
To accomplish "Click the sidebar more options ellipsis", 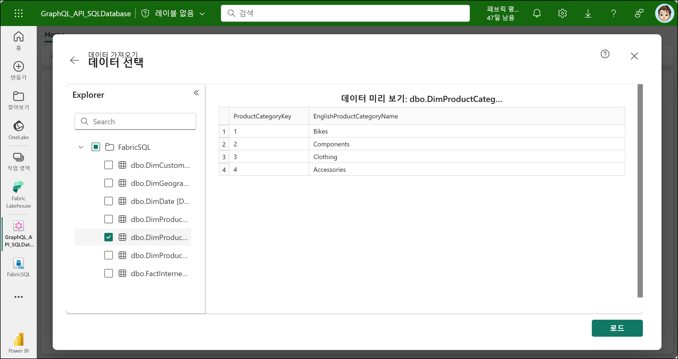I will [19, 297].
